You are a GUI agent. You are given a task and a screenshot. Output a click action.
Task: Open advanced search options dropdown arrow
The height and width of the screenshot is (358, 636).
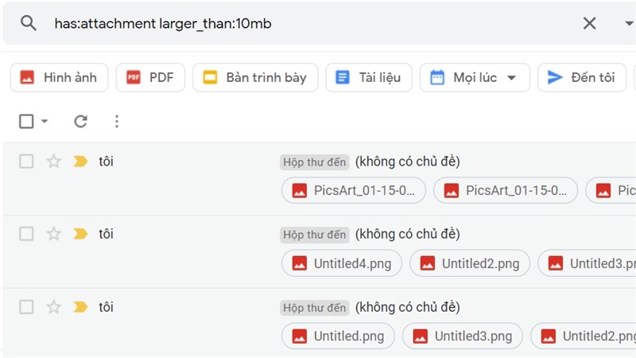coord(630,24)
